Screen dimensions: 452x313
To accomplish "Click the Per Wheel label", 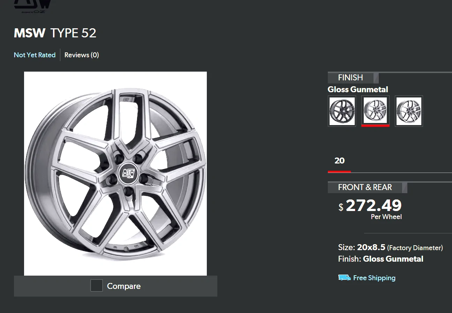I will click(386, 217).
